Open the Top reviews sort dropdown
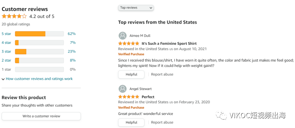This screenshot has height=128, width=295. click(x=136, y=8)
